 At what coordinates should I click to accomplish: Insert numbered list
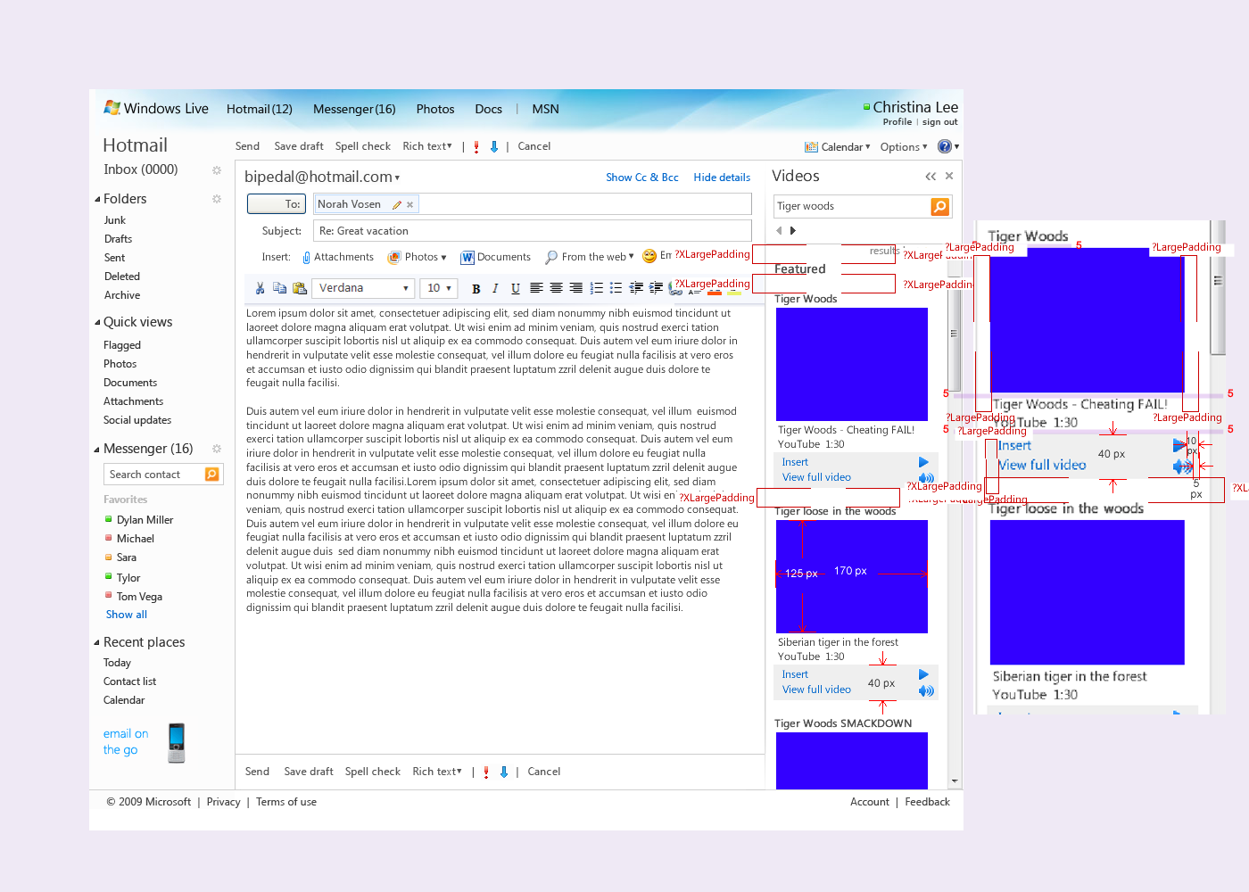(x=596, y=288)
